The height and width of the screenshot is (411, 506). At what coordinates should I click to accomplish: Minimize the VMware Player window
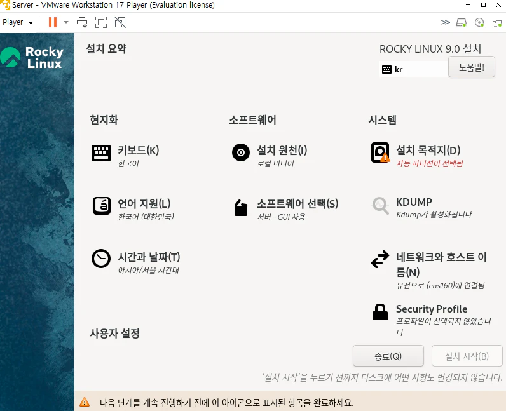pyautogui.click(x=468, y=5)
